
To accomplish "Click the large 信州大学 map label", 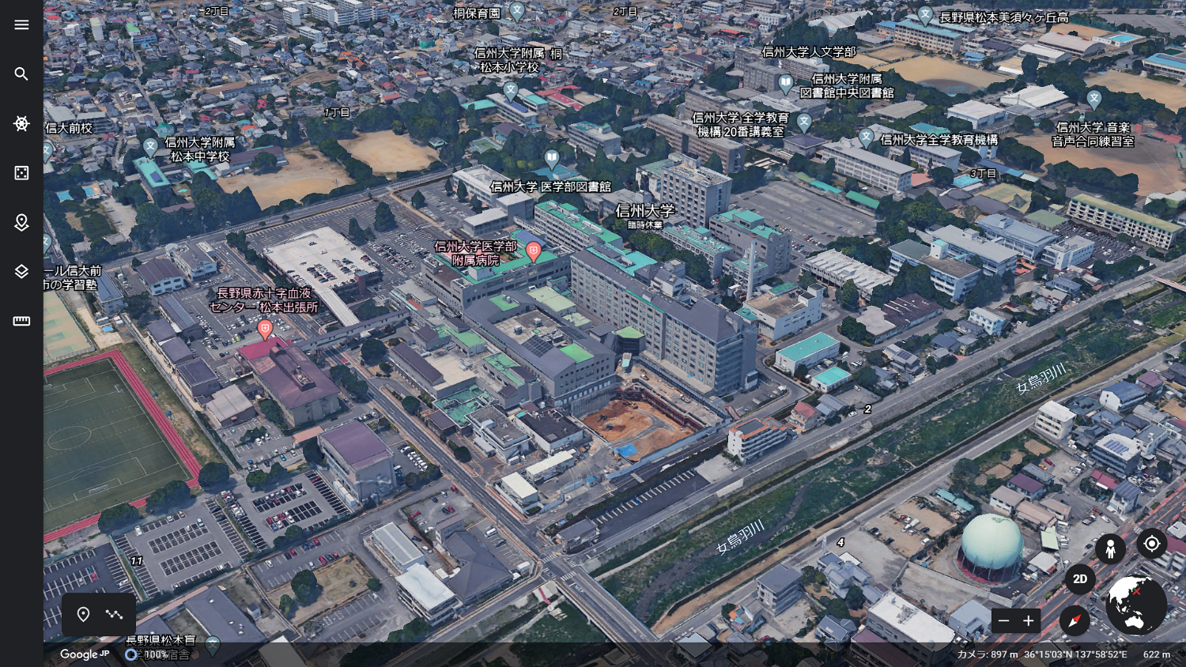I will point(644,211).
